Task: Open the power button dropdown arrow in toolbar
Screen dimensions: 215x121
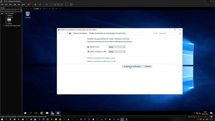Action: (31, 4)
